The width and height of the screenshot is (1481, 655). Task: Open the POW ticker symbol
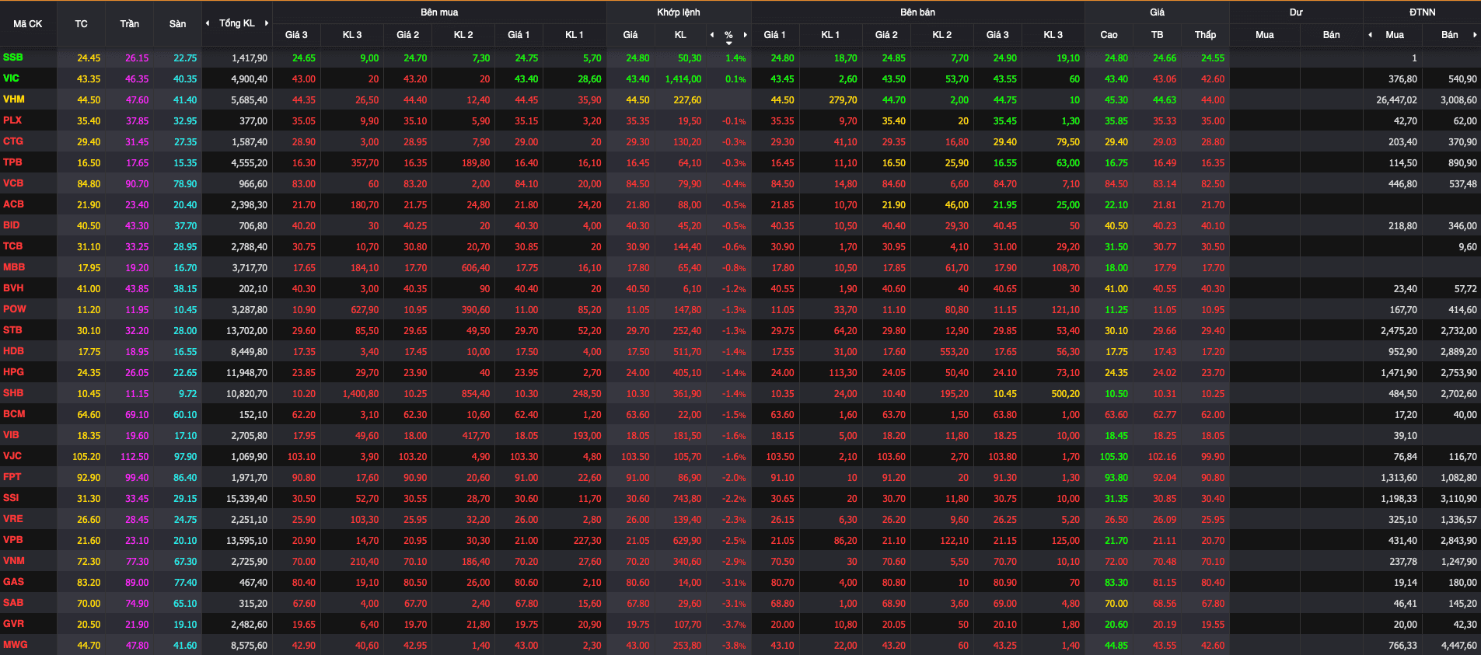[15, 309]
